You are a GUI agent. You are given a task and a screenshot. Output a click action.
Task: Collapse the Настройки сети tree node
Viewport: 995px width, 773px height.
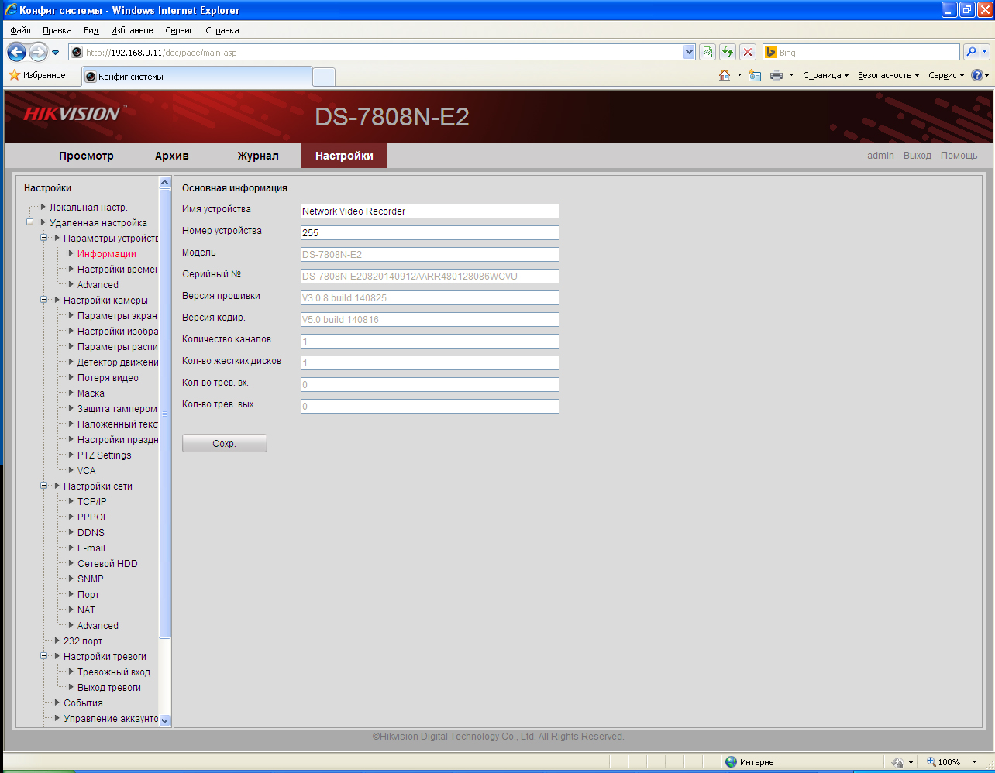point(44,486)
